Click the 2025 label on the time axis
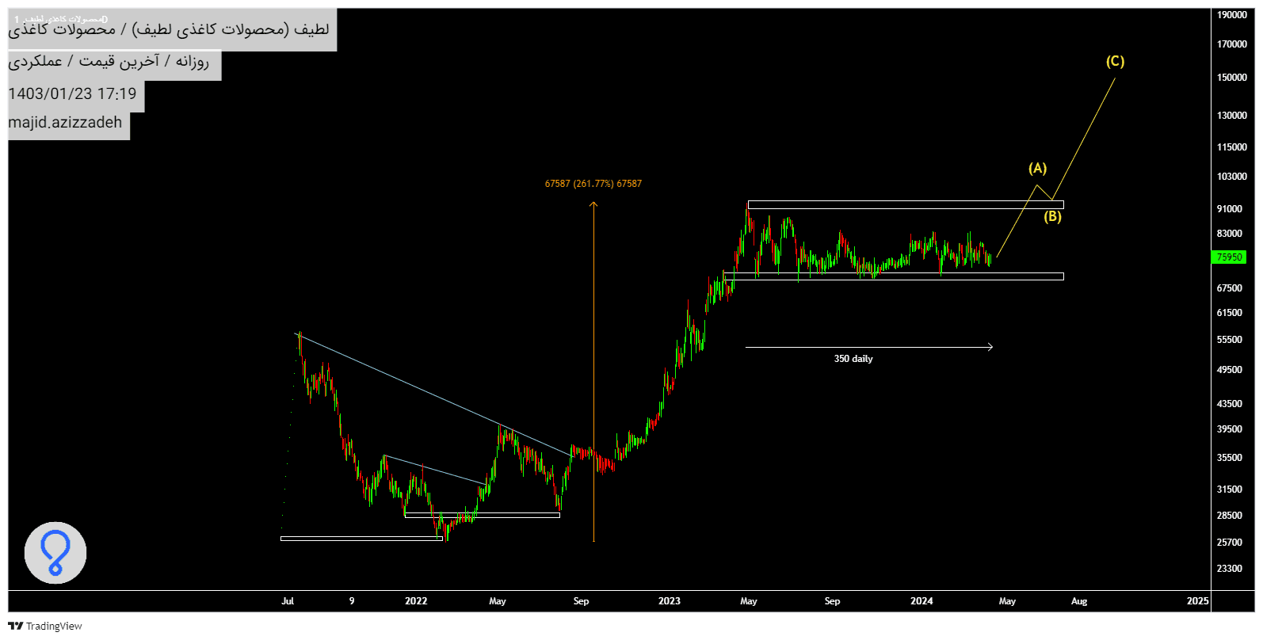The width and height of the screenshot is (1263, 640). point(1198,601)
